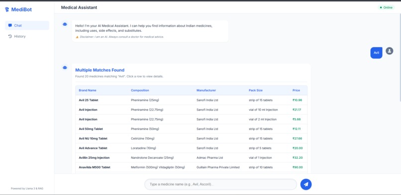Click the MediBot logo icon

7,10
